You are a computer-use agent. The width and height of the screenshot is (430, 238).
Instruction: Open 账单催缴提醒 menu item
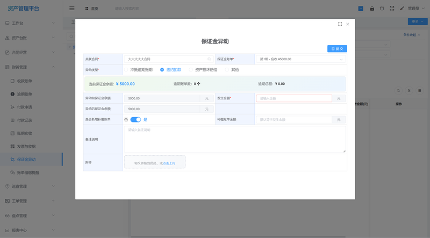(31, 172)
